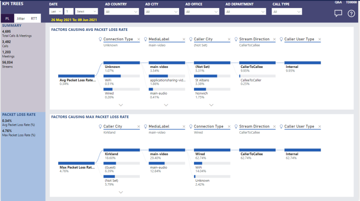The width and height of the screenshot is (360, 201).
Task: Click lightbulb icon beside MediaLabel in Max tree
Action: (146, 127)
